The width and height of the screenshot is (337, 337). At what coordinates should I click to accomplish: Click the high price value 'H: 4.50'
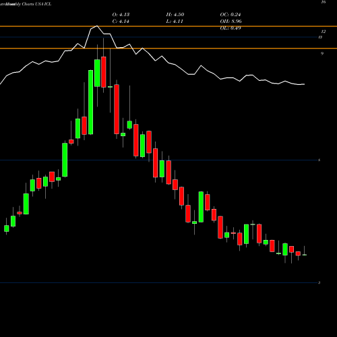(x=175, y=15)
